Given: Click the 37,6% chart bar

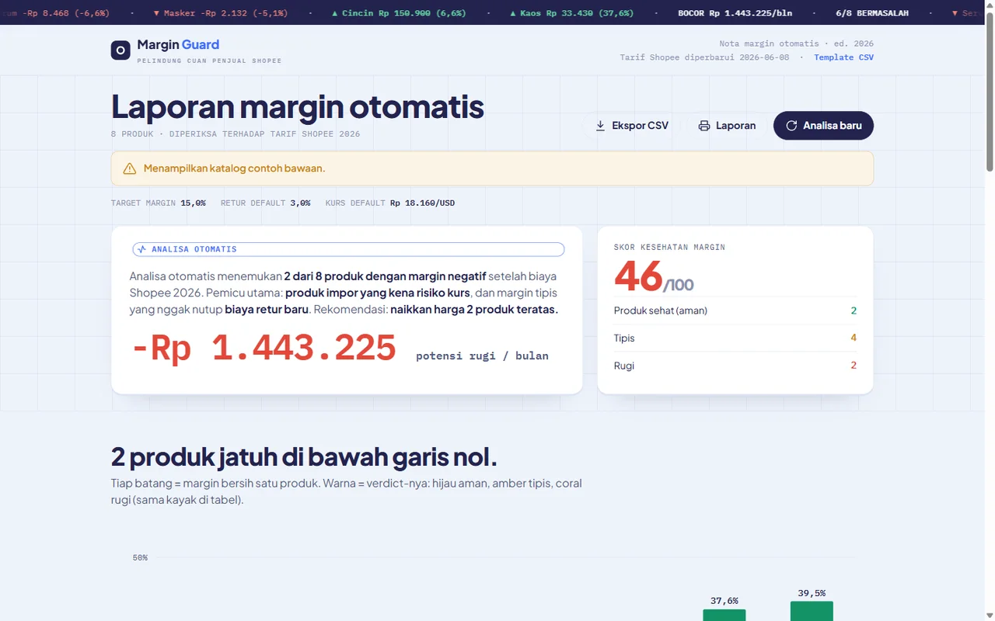Looking at the screenshot, I should coord(724,615).
